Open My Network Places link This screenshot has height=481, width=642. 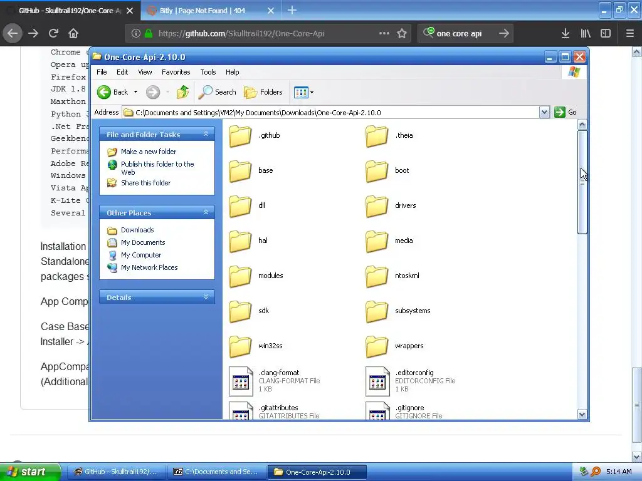(x=149, y=267)
